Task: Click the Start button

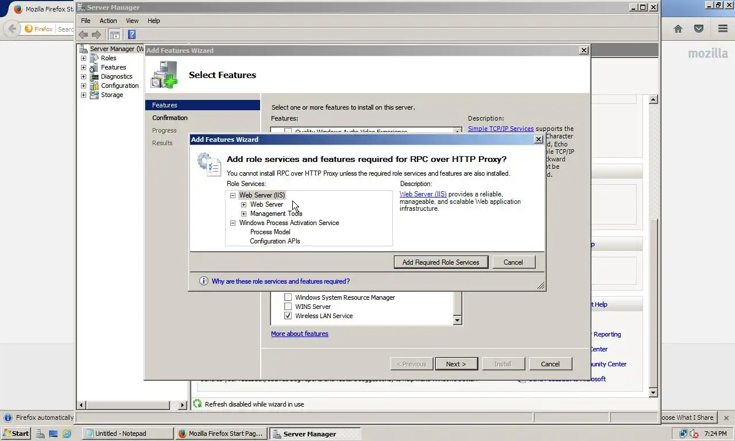Action: 16,434
